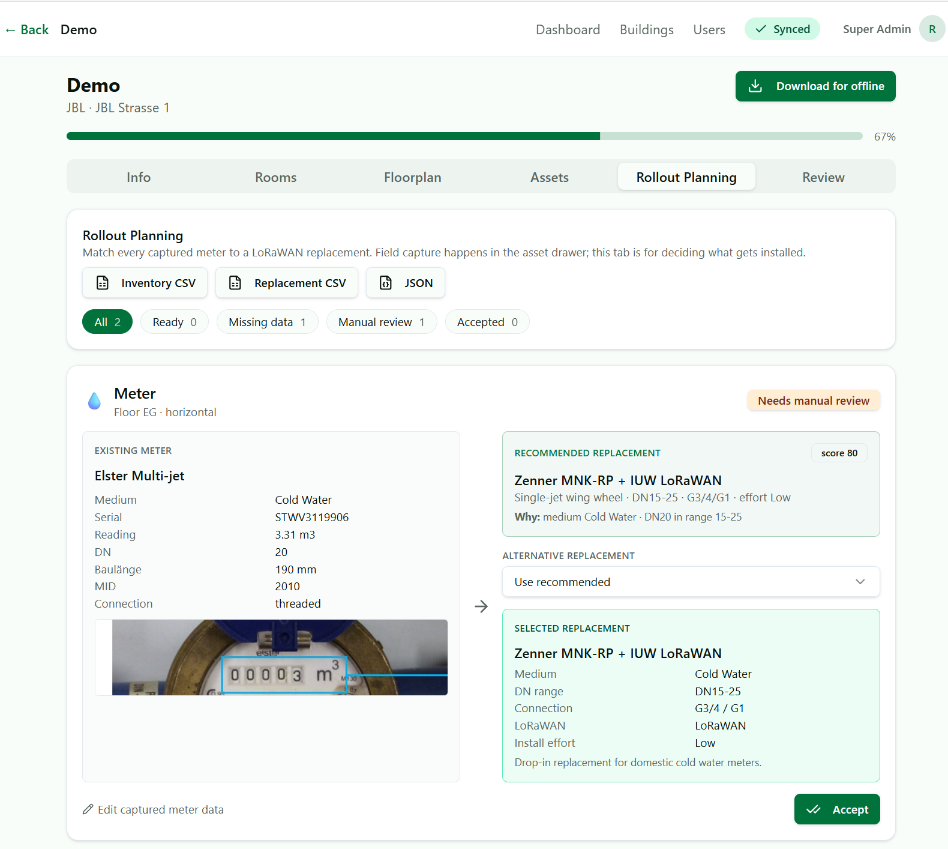The width and height of the screenshot is (948, 849).
Task: Filter by Ready chip
Action: pyautogui.click(x=175, y=322)
